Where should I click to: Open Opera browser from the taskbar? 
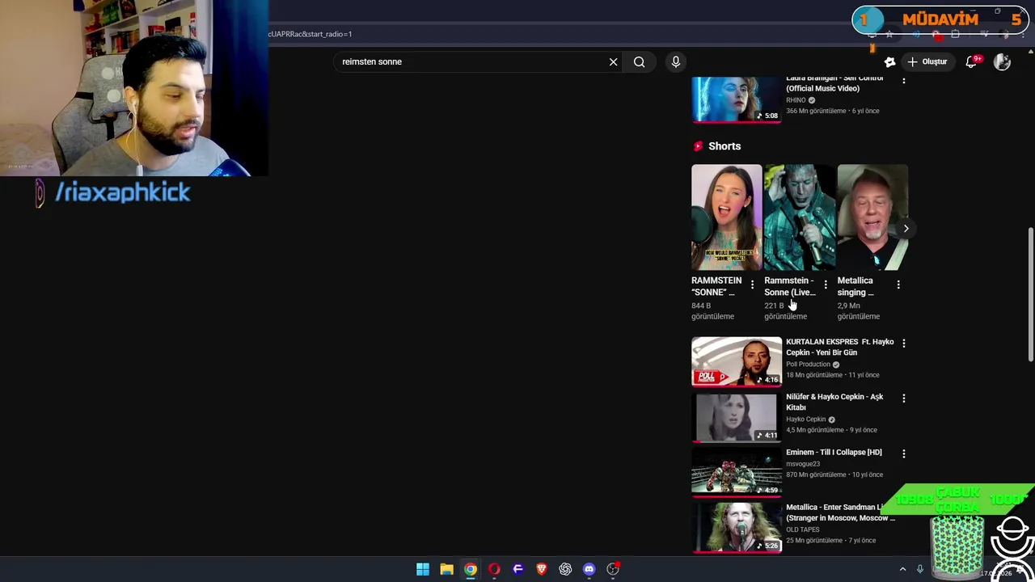(x=494, y=569)
